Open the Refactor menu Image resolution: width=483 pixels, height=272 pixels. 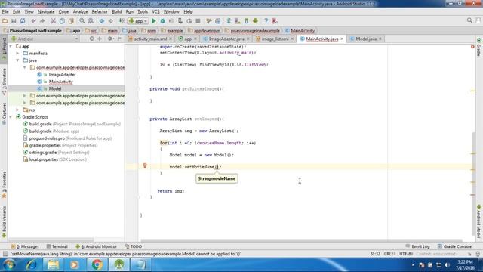coord(100,12)
